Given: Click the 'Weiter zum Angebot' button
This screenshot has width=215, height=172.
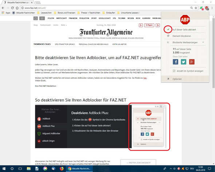Looking at the screenshot, I should [138, 163].
